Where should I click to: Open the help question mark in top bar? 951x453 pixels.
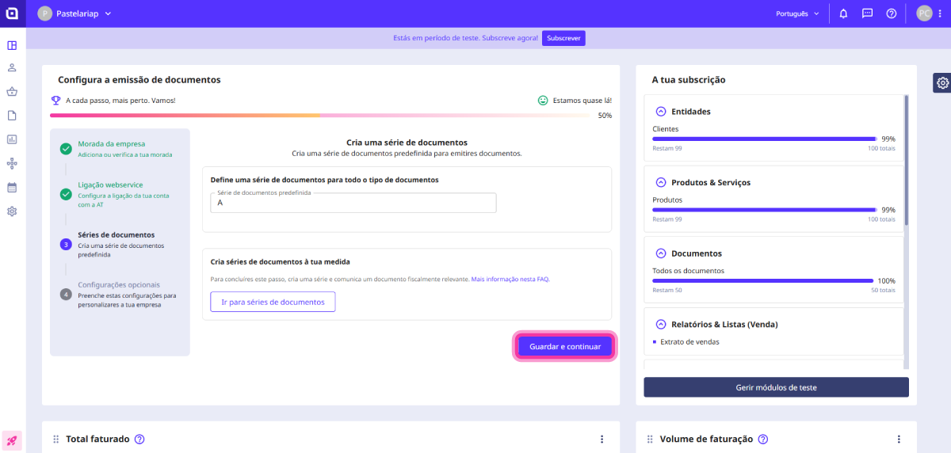pos(892,13)
